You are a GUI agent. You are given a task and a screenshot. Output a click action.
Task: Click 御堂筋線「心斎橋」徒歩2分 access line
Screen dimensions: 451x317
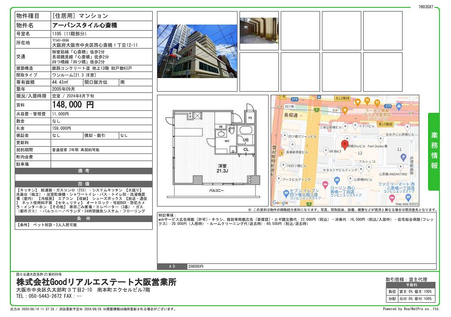pyautogui.click(x=78, y=52)
